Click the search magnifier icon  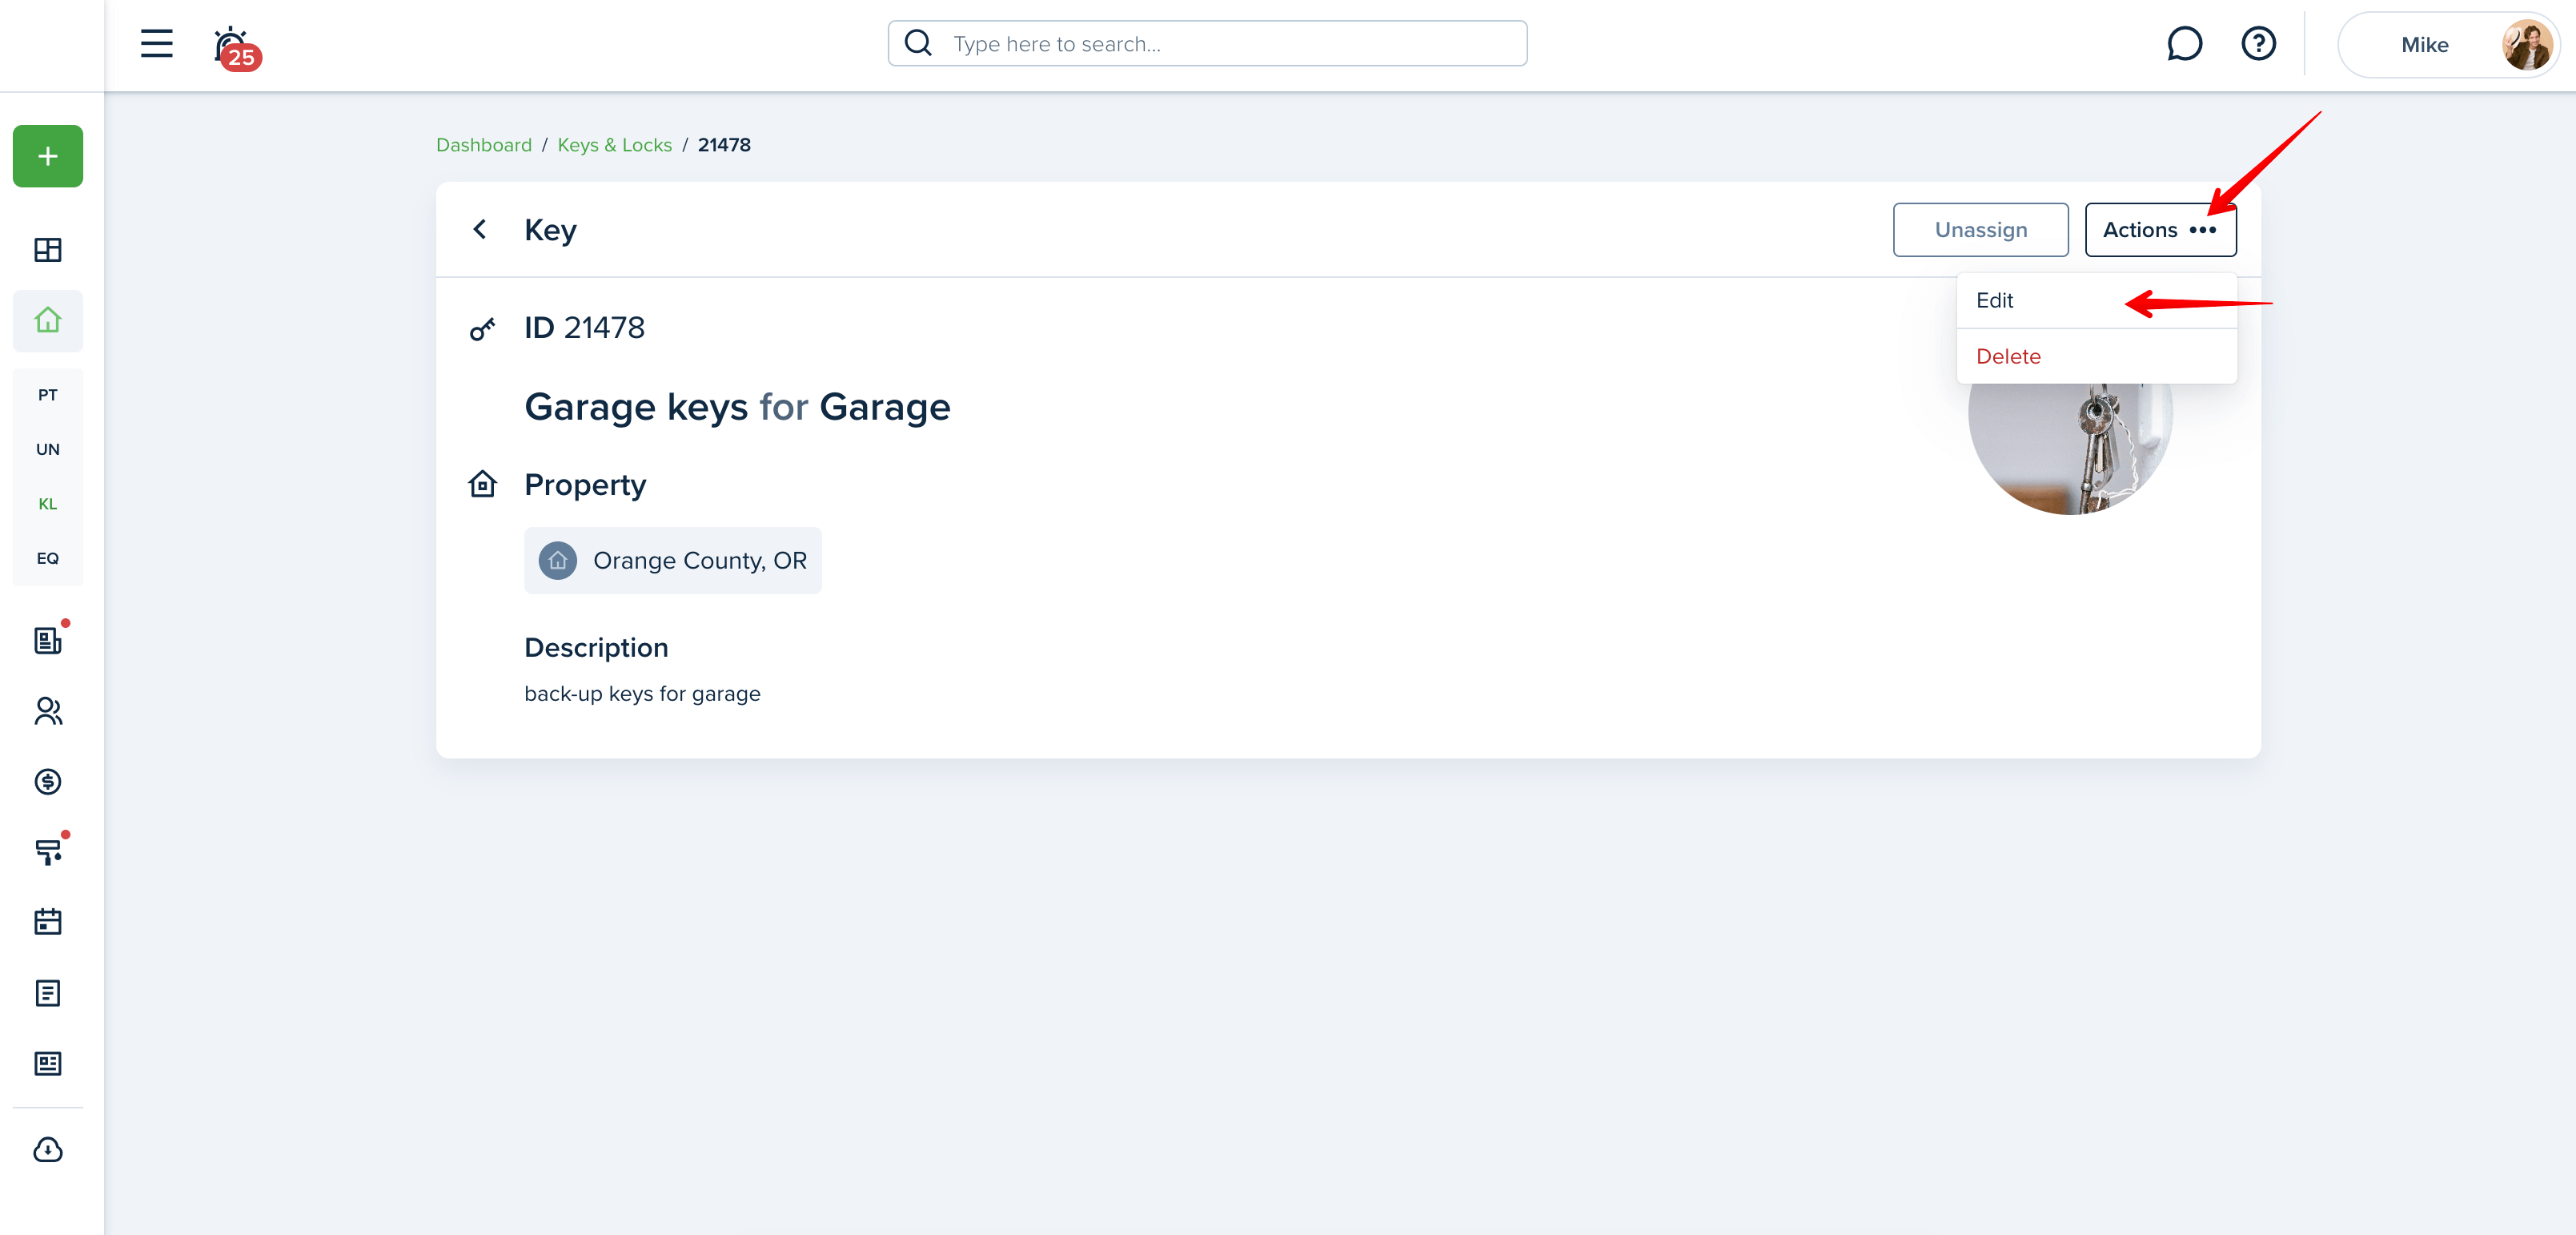[x=918, y=43]
